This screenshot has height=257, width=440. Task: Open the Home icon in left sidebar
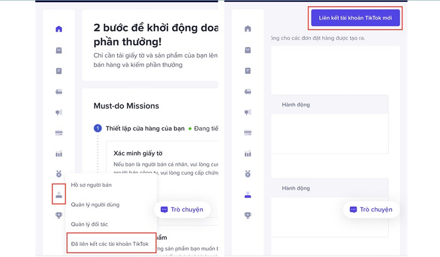coord(59,29)
